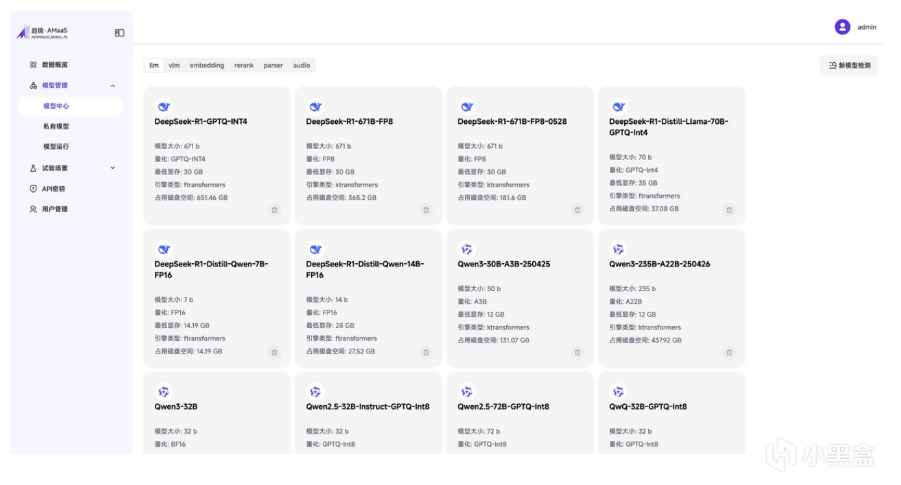Select 模型中心 in the sidebar
The height and width of the screenshot is (485, 901).
70,106
